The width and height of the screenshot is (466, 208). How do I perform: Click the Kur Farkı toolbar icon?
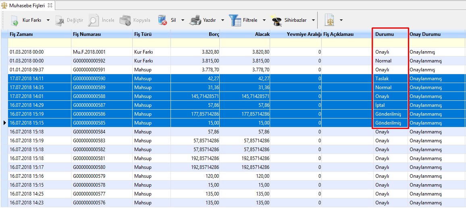[14, 20]
